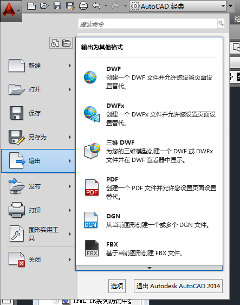Image resolution: width=240 pixels, height=305 pixels.
Task: Show recent documents list icon
Action: 55,43
